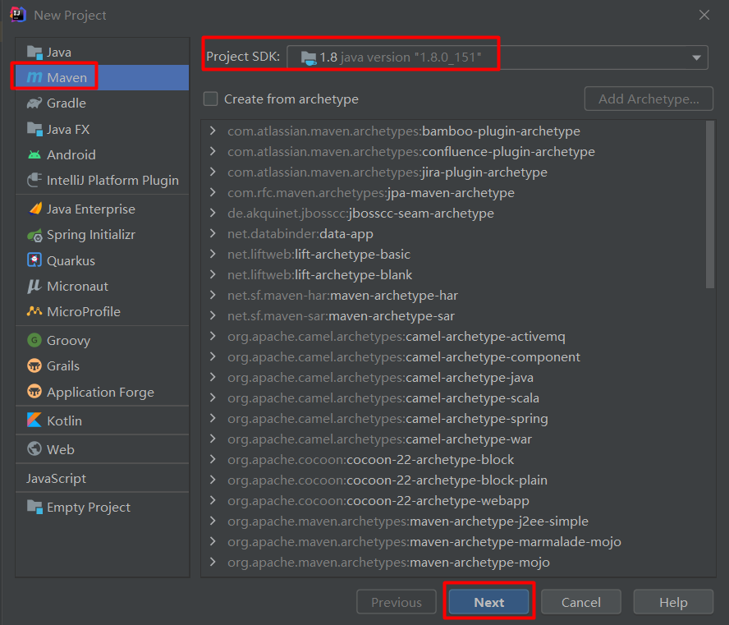Screen dimensions: 729x625
Task: Click the Spring Initializr icon
Action: (34, 236)
